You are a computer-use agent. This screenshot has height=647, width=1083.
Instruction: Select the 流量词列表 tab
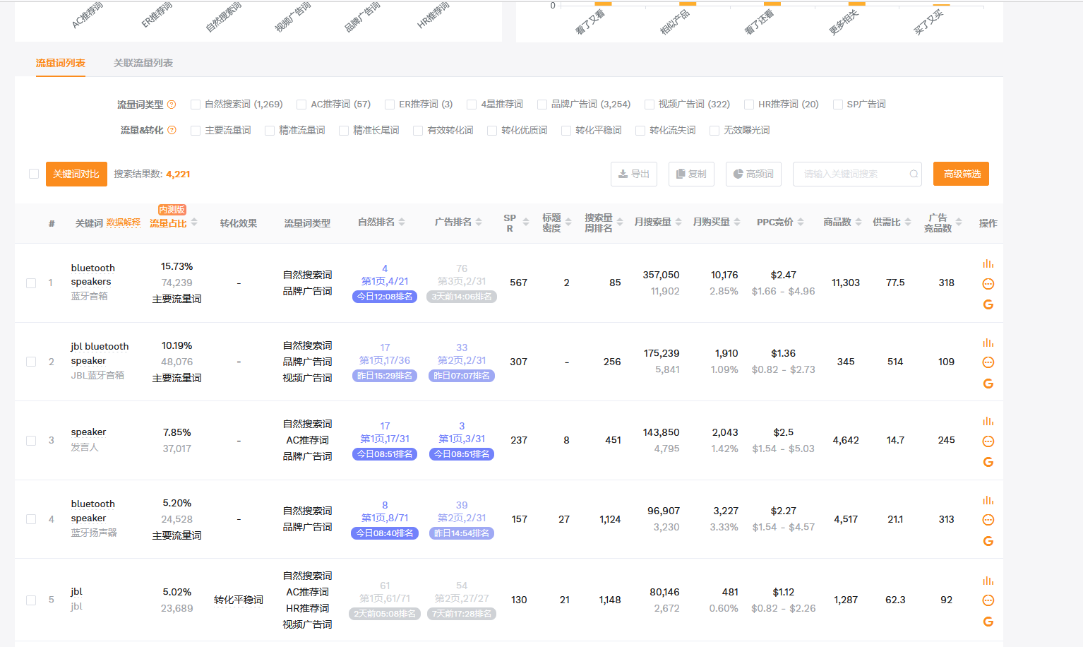60,63
